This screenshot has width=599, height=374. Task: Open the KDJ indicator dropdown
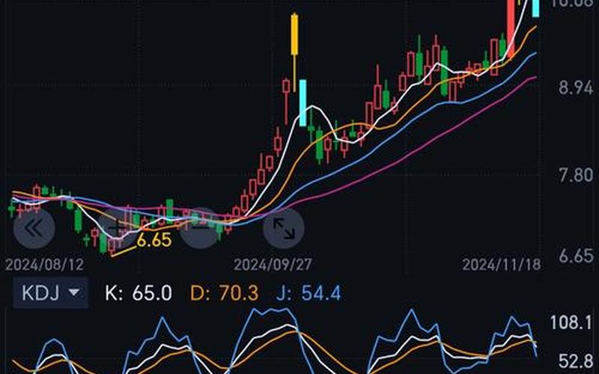click(x=50, y=292)
